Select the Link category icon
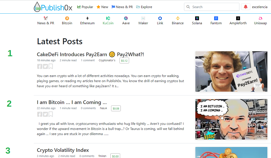 coord(160,18)
